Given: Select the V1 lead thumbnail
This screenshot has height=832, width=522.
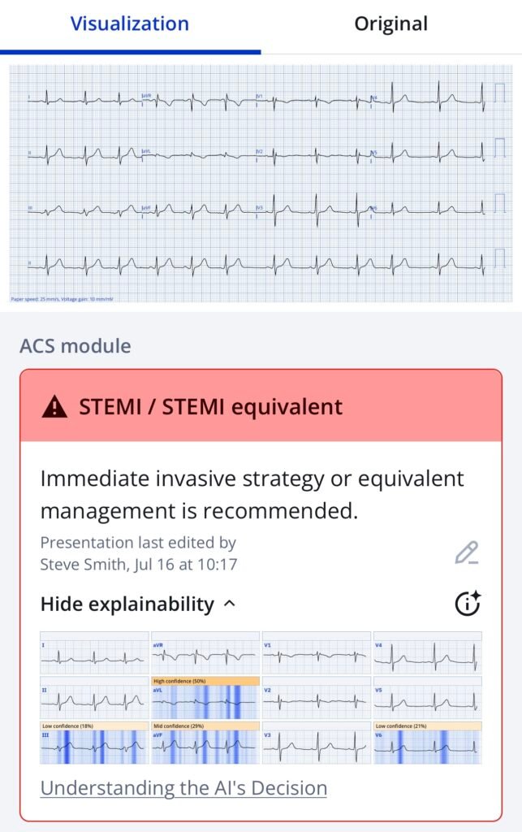Looking at the screenshot, I should (317, 652).
